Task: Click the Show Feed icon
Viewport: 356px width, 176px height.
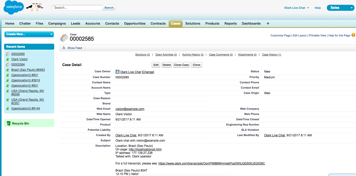Action: coord(64,48)
